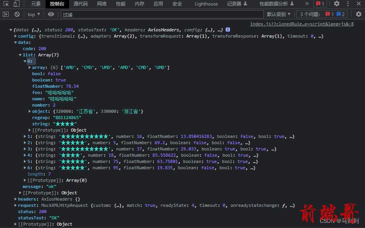Select the number: 2 line

(44, 105)
